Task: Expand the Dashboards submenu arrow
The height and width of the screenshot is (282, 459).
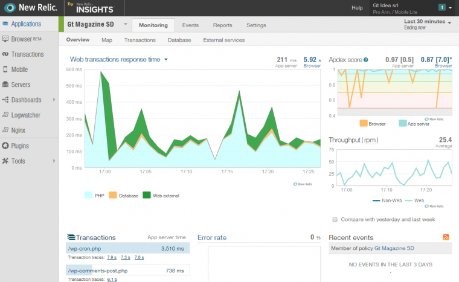Action: (54, 100)
